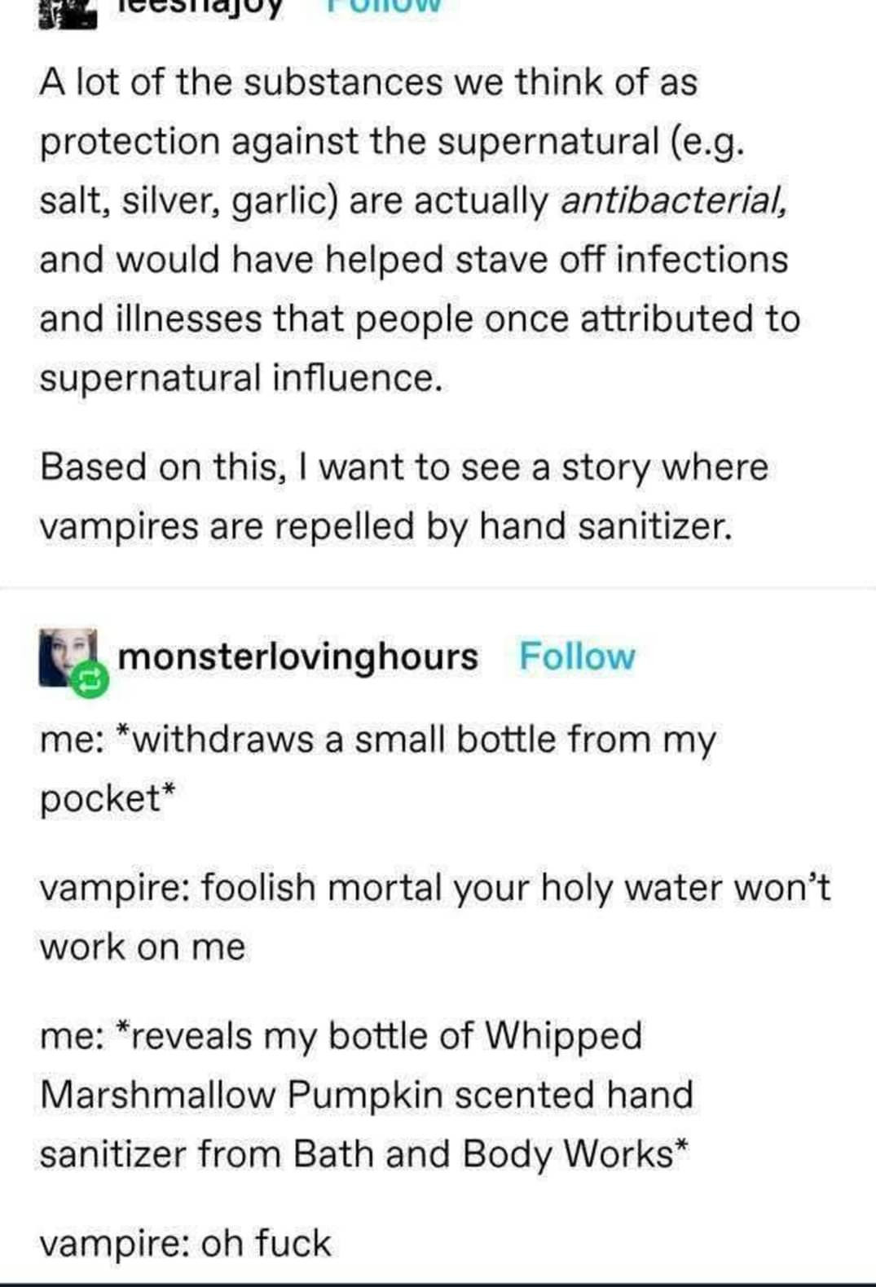Click the phrase 'supernatural influence.'
Screen dimensions: 876x1287
click(x=241, y=379)
